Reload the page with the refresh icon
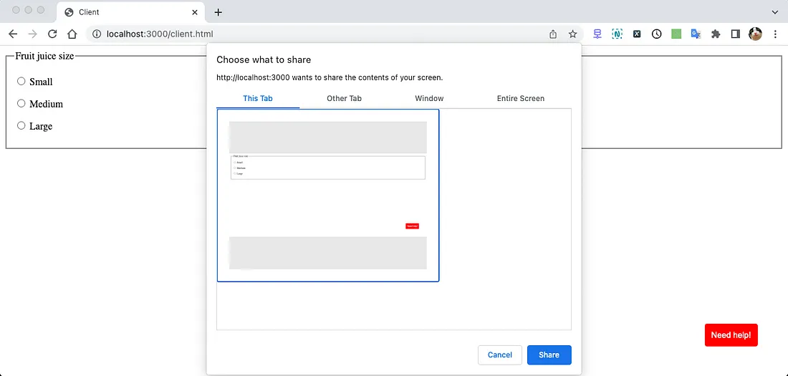This screenshot has width=788, height=376. [52, 34]
